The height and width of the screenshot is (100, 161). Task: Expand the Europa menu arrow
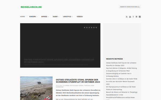pyautogui.click(x=37, y=17)
